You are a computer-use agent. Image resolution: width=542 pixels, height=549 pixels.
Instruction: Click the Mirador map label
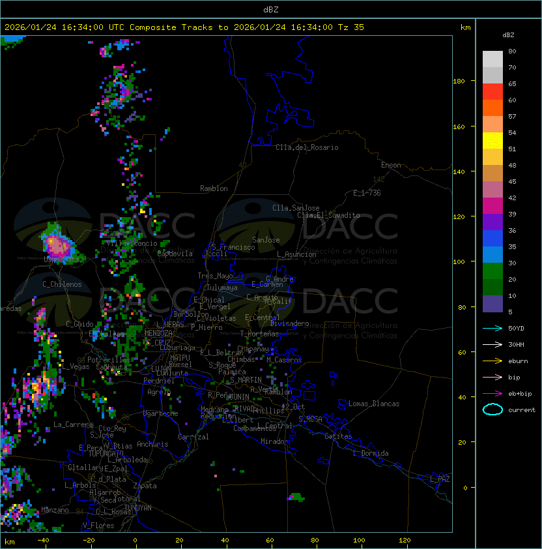coord(274,441)
